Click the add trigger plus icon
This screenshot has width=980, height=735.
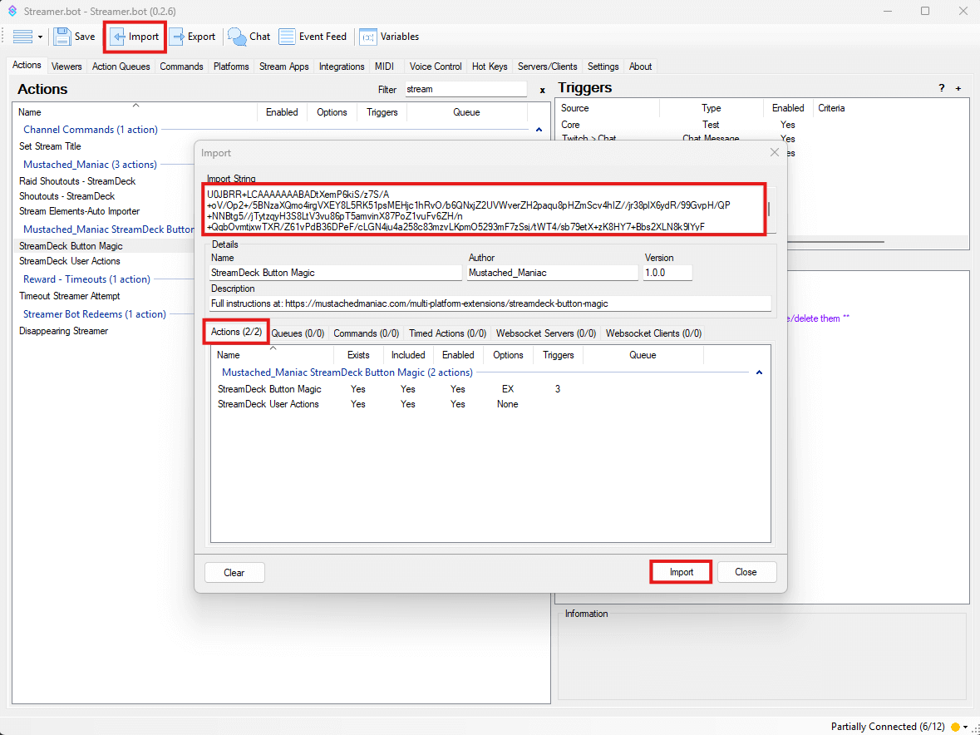click(x=958, y=88)
